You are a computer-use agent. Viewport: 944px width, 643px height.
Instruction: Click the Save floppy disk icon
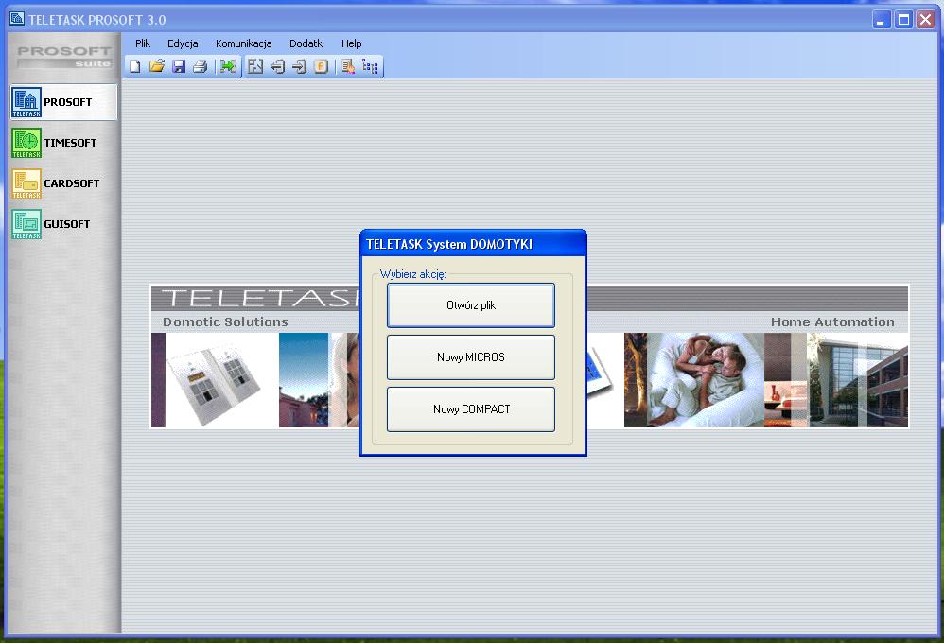[179, 66]
